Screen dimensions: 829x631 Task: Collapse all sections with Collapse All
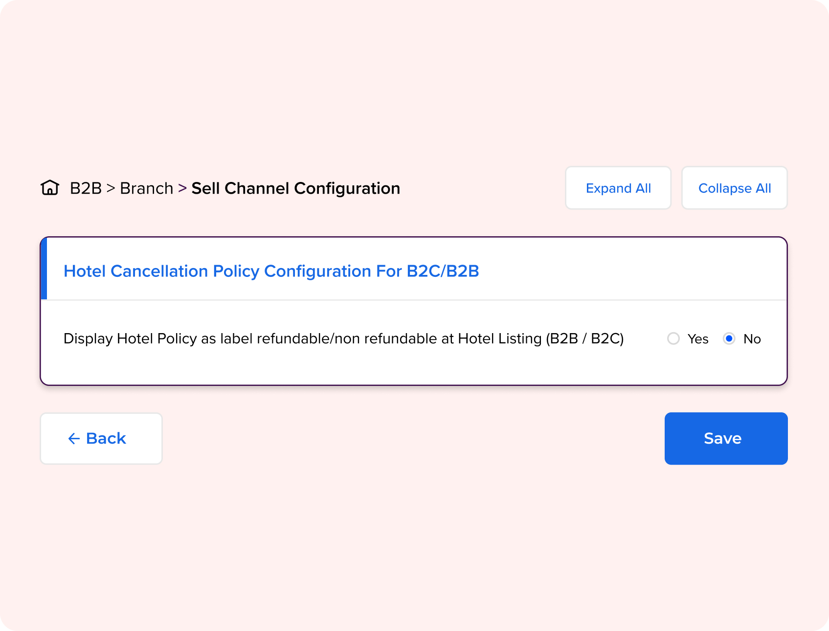[735, 188]
